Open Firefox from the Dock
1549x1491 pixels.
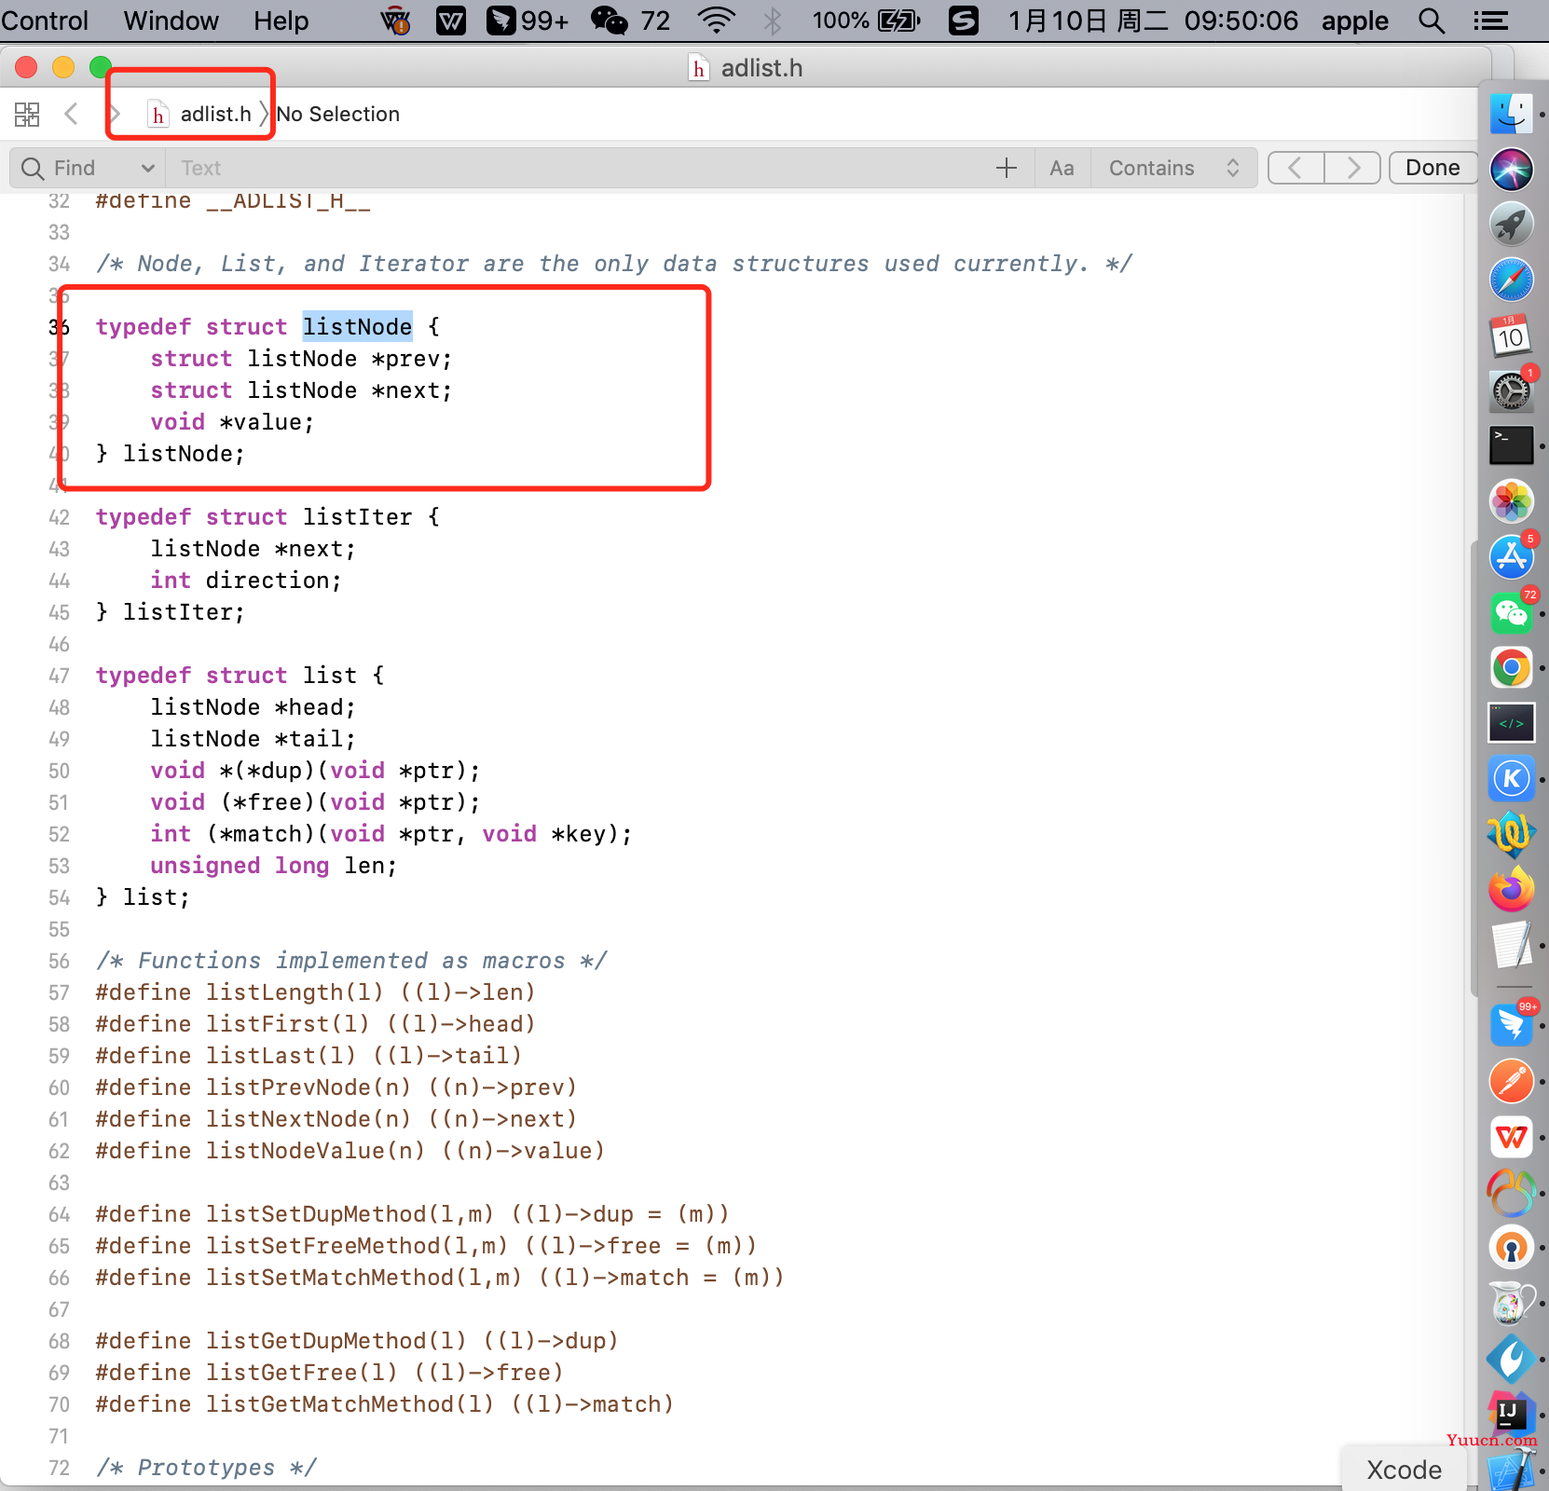[1511, 889]
